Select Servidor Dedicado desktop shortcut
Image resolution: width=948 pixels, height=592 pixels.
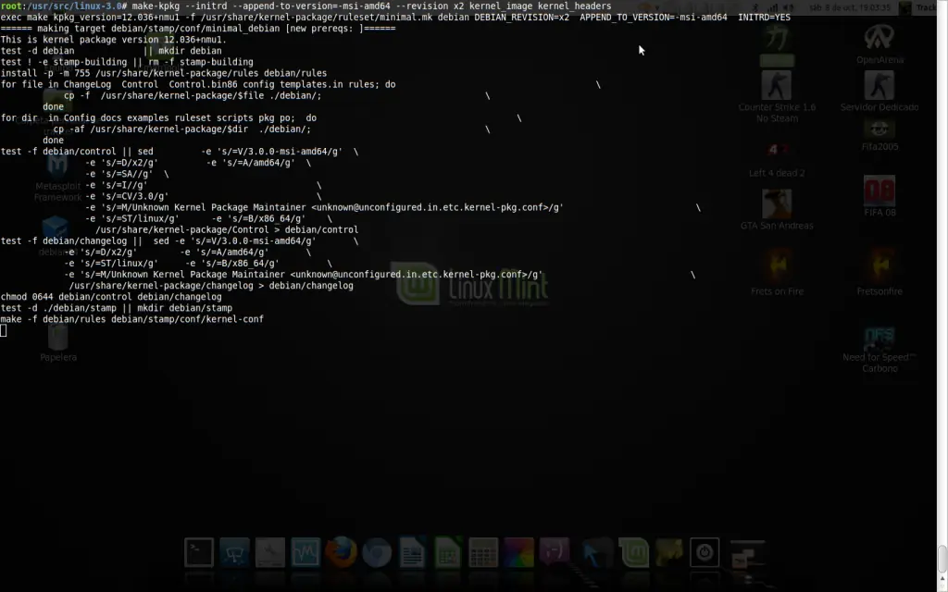(x=879, y=92)
